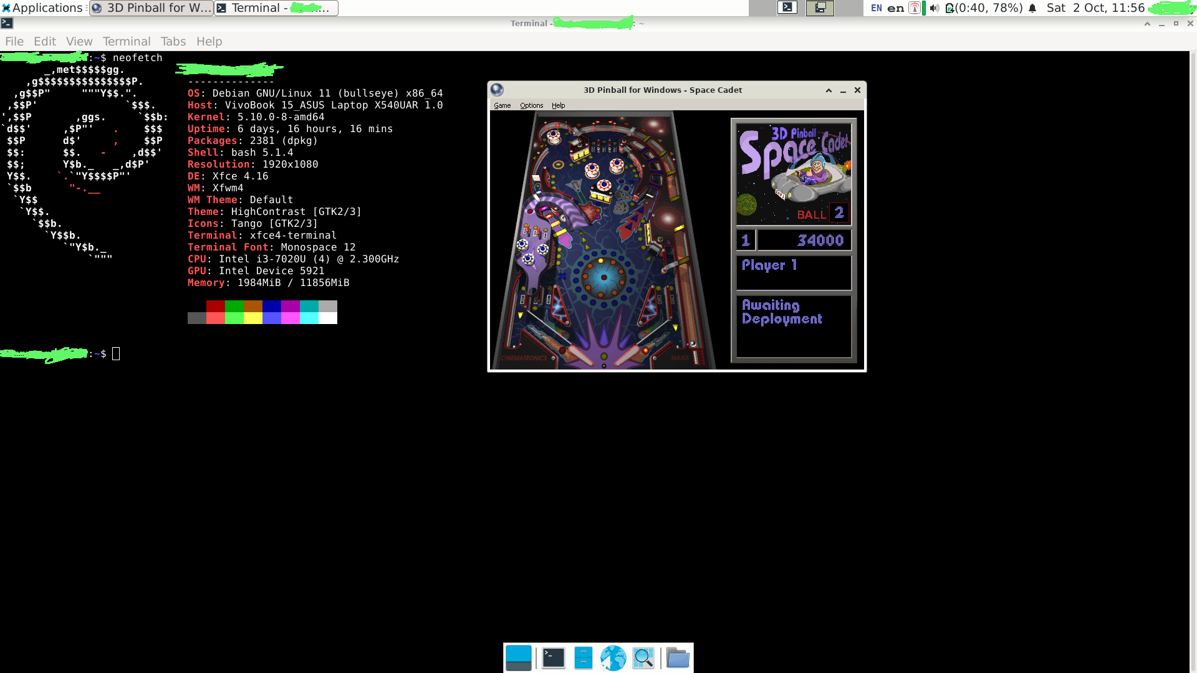This screenshot has width=1197, height=673.
Task: Click the OS: Debian GNU/Linux line
Action: coord(315,93)
